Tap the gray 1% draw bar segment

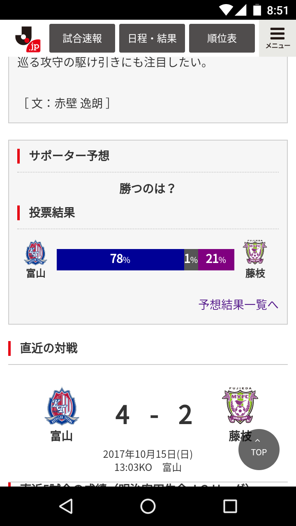pyautogui.click(x=191, y=260)
